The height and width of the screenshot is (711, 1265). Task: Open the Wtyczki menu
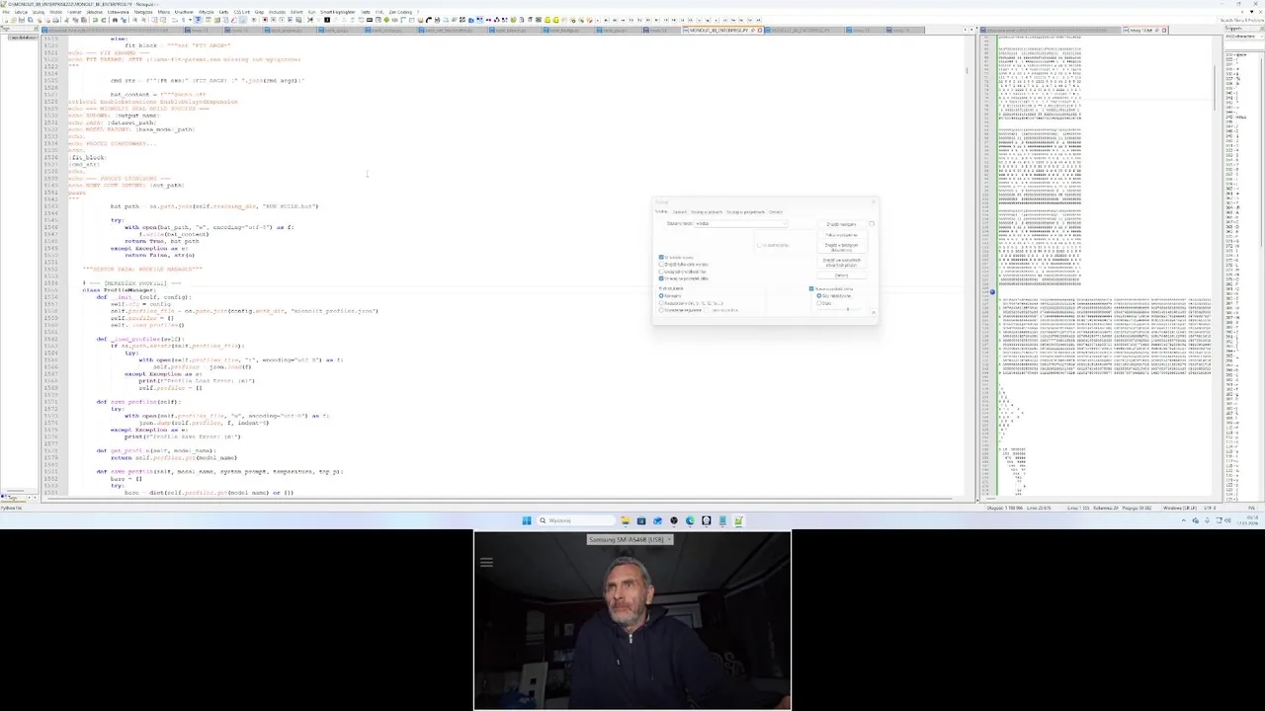pyautogui.click(x=206, y=11)
